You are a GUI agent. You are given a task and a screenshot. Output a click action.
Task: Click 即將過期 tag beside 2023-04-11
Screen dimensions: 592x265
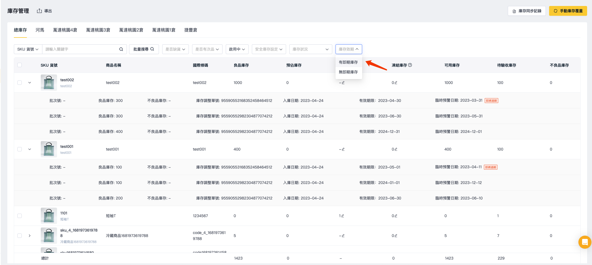[491, 167]
